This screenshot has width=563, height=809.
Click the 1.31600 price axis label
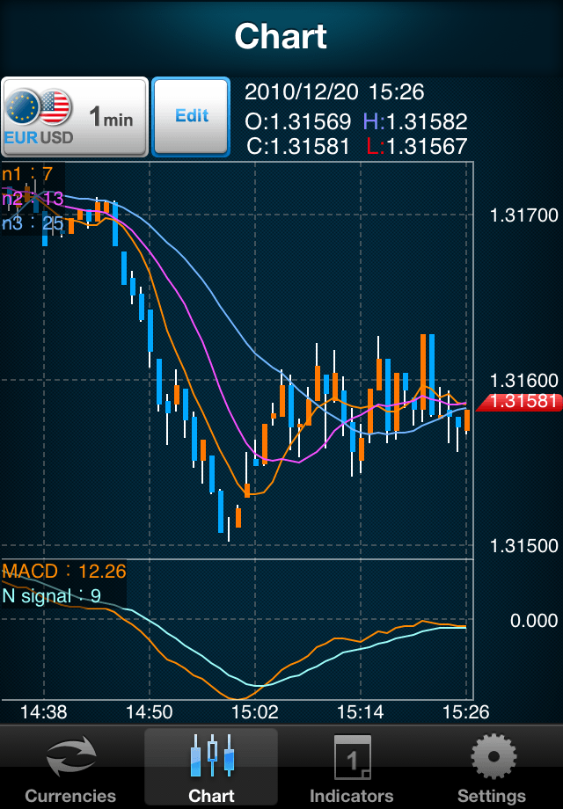tap(523, 381)
